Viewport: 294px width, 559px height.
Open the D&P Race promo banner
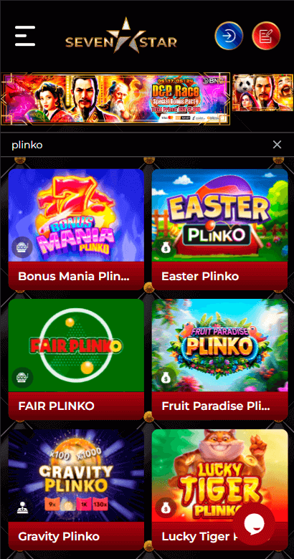115,99
